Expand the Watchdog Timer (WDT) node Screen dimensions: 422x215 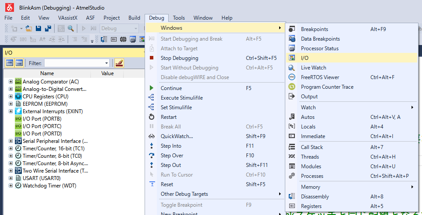[11, 185]
